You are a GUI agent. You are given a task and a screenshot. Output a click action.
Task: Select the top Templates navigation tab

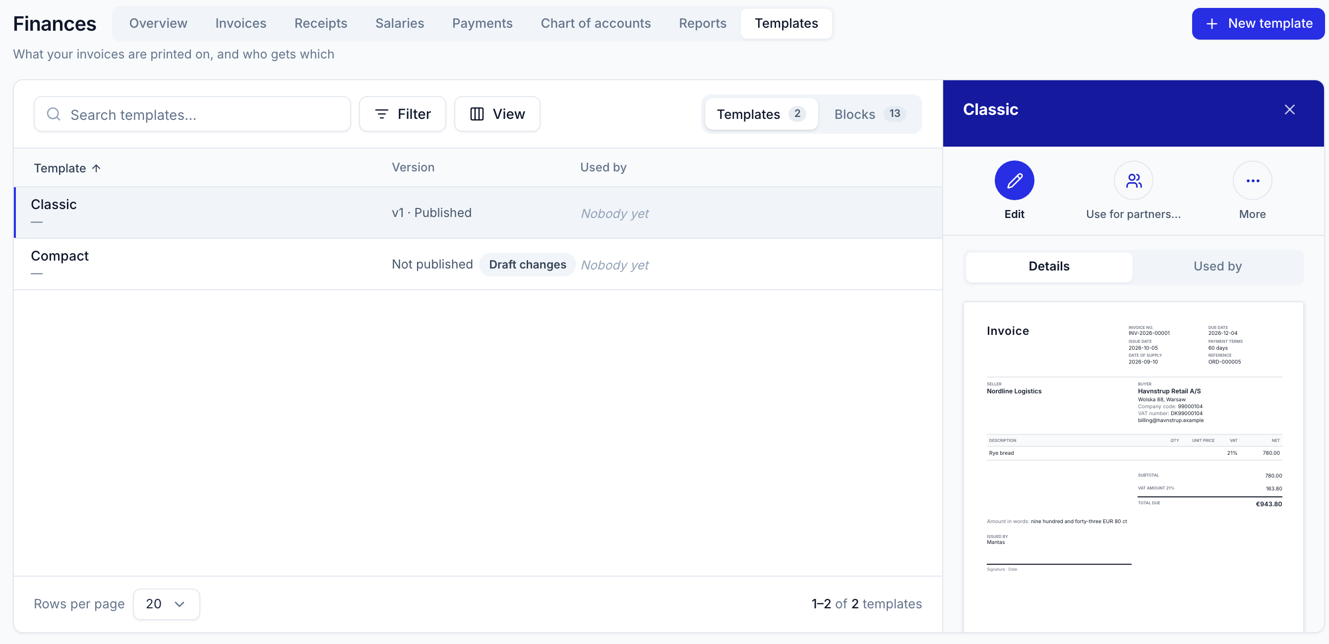point(785,24)
